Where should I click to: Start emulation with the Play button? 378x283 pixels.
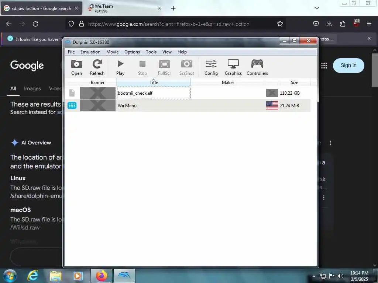point(120,68)
